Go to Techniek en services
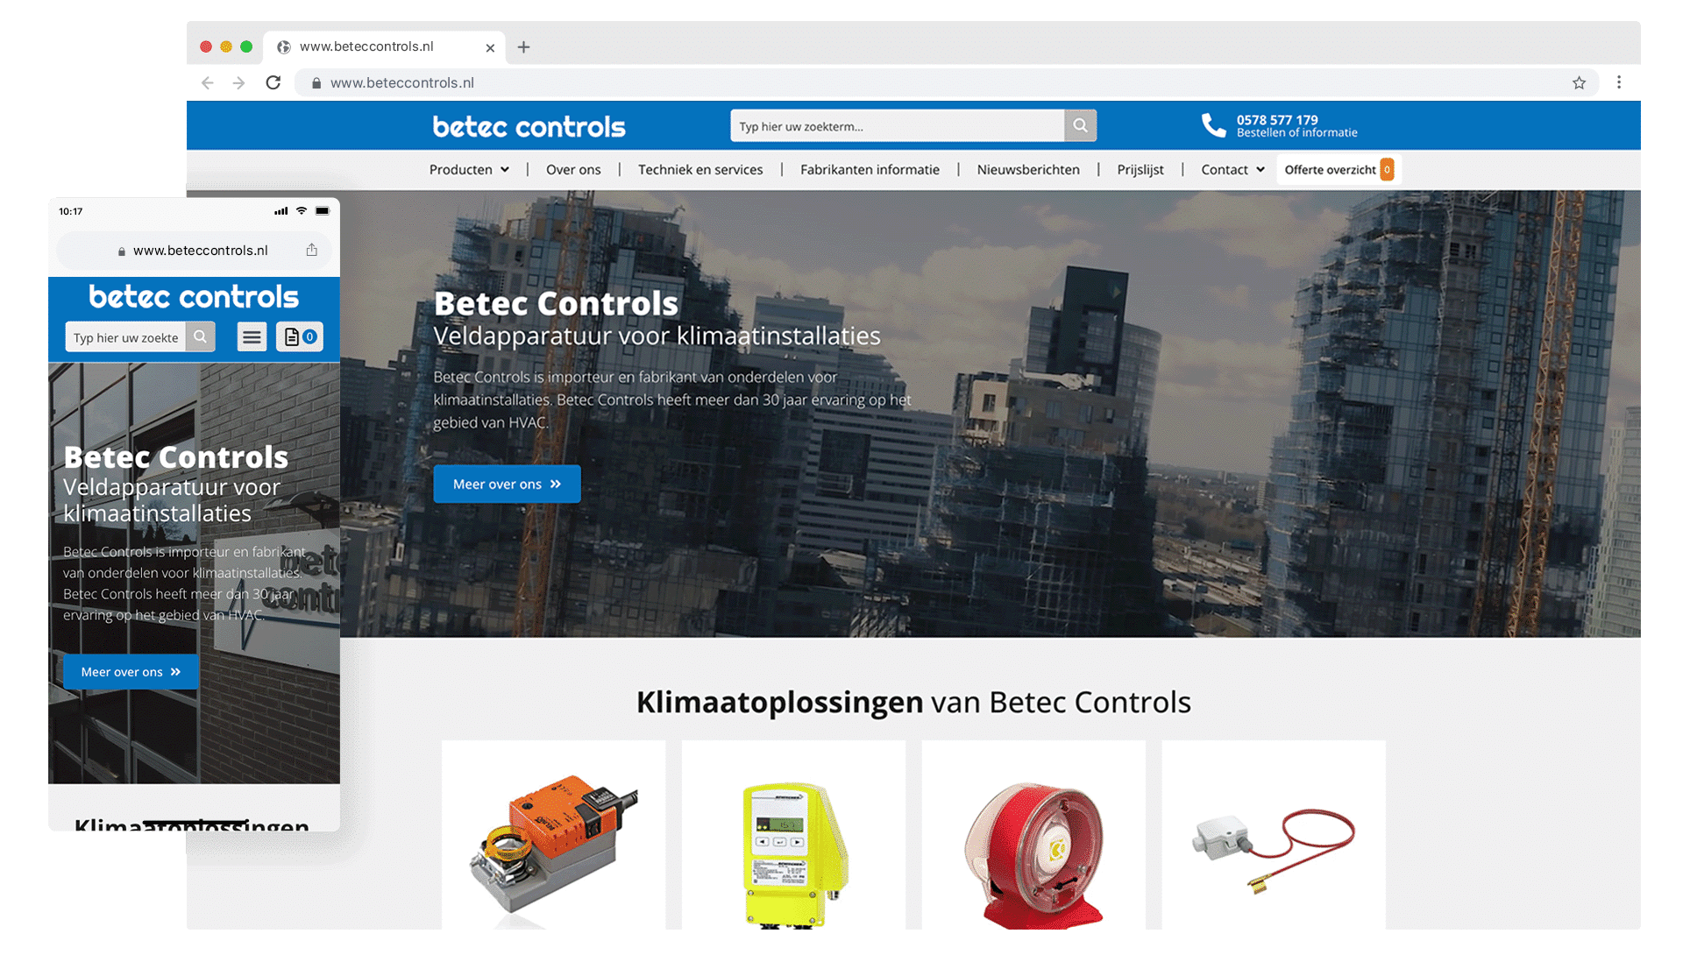This screenshot has height=962, width=1683. click(700, 170)
